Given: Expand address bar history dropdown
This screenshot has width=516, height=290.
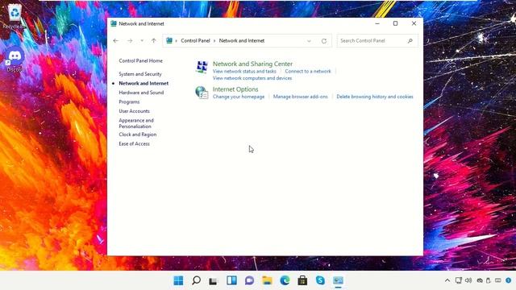Looking at the screenshot, I should coord(309,41).
